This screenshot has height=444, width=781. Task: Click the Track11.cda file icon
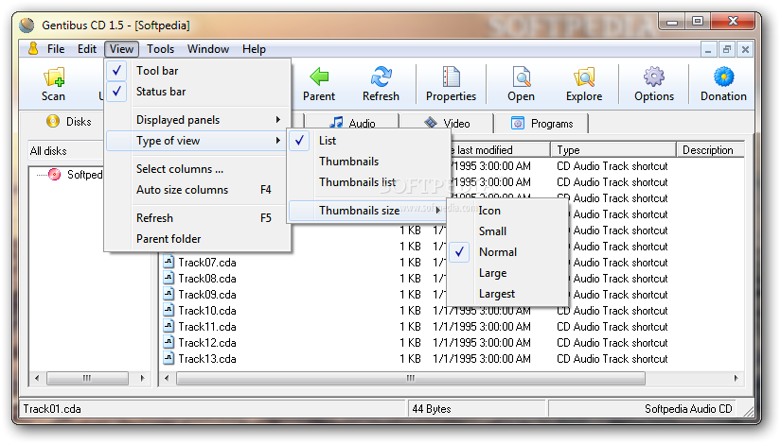point(169,326)
